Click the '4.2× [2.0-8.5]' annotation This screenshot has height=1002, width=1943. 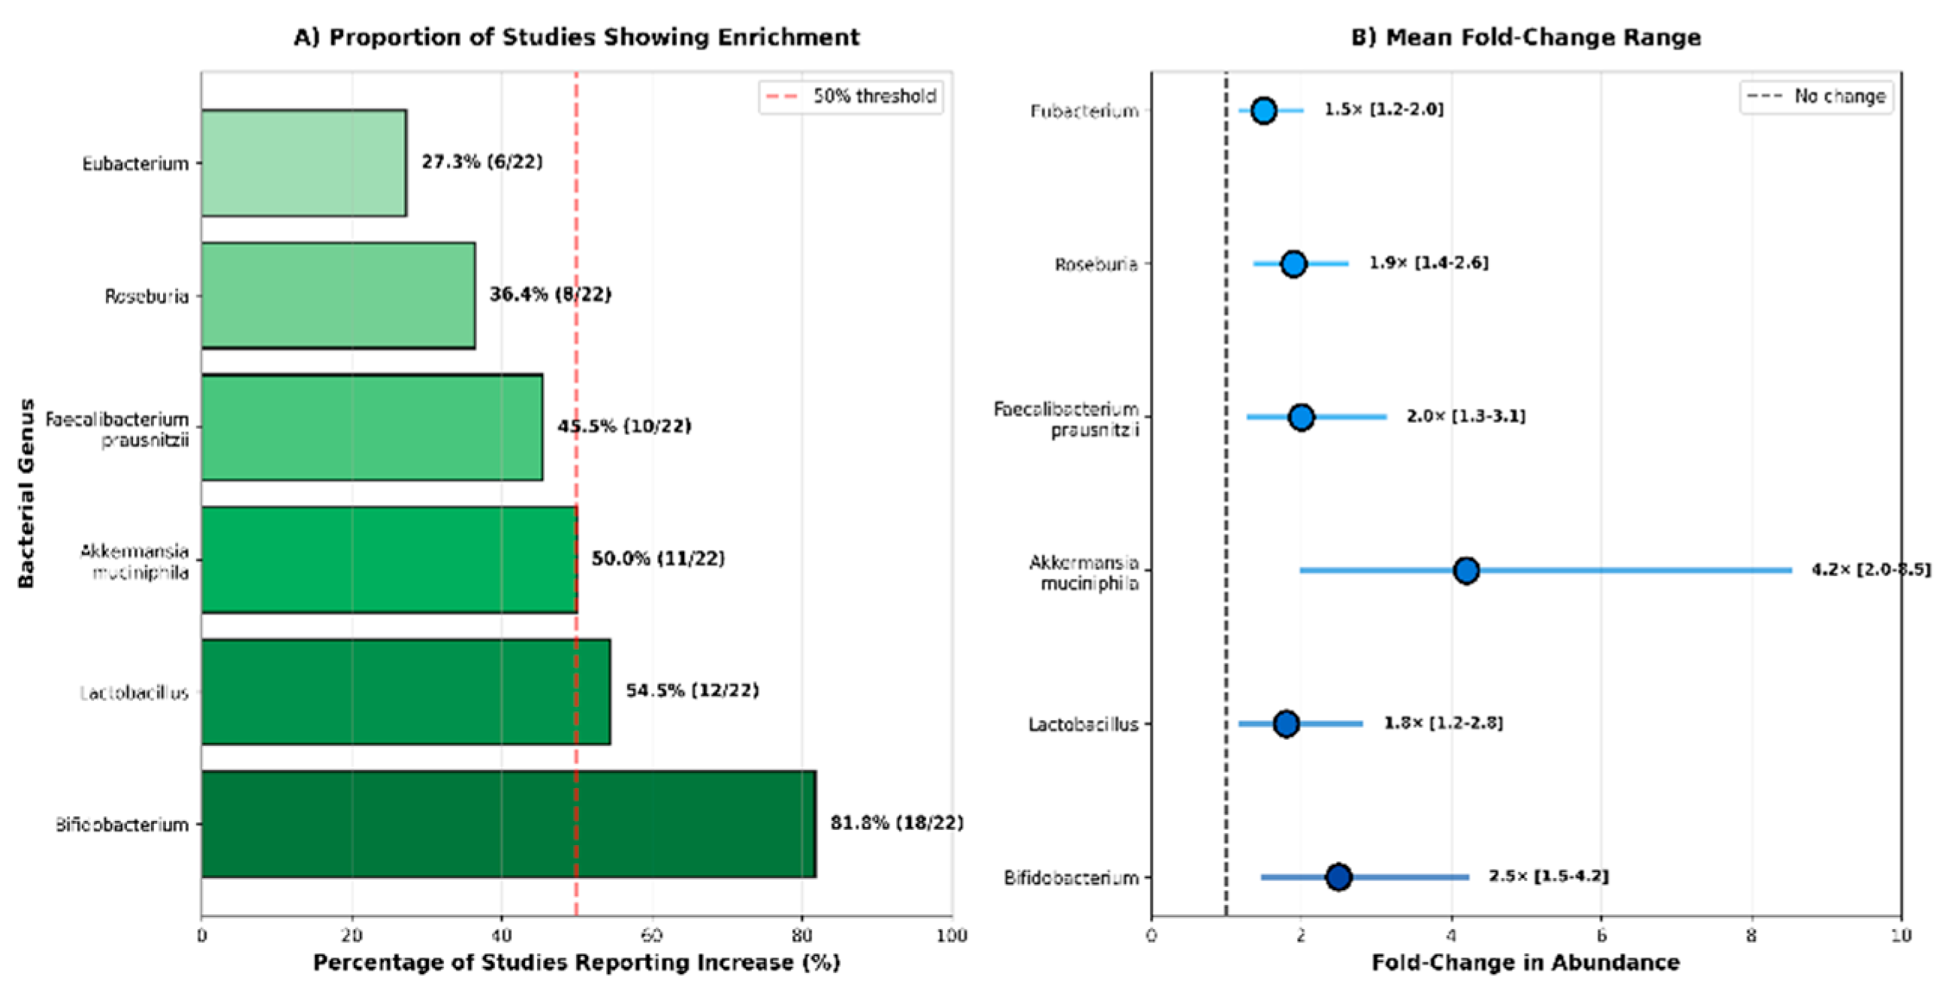pos(1872,569)
